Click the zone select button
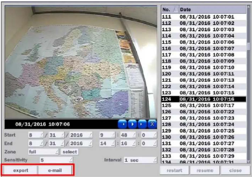252x177 pixels. 70,152
